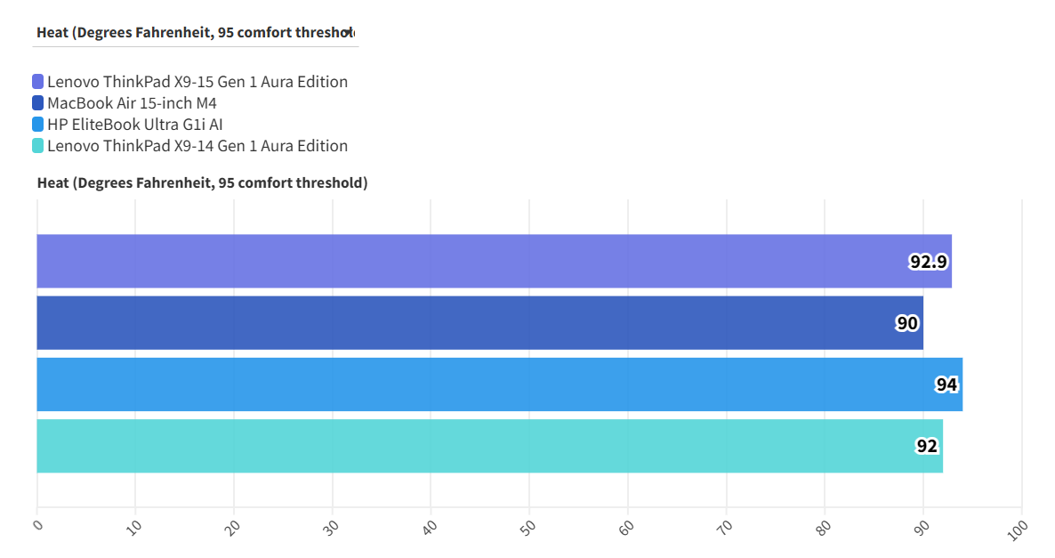Toggle HP EliteBook Ultra G1i AI legend label

[134, 125]
